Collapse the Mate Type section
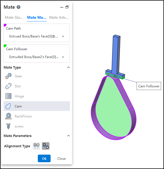Viewport: 164px width, 169px height. (68, 68)
